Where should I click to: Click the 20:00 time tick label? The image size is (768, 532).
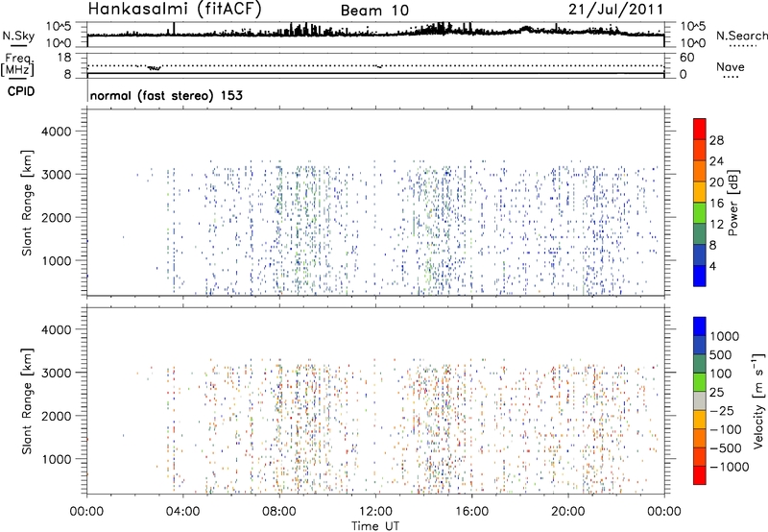click(567, 512)
